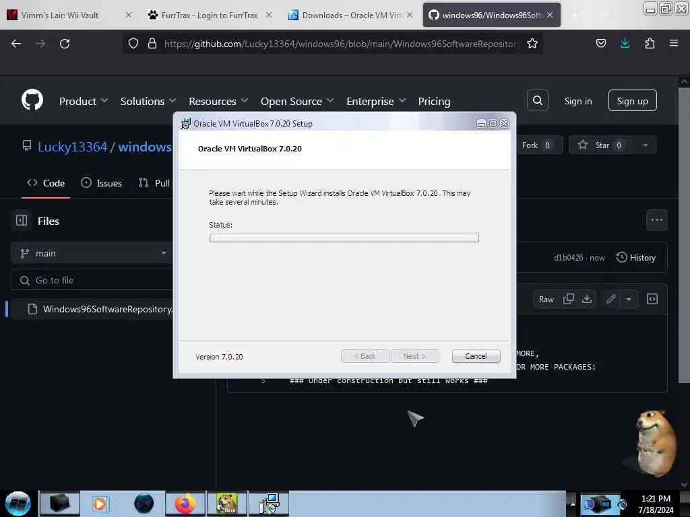This screenshot has width=690, height=517.
Task: Show hidden system tray icons arrow
Action: (573, 504)
